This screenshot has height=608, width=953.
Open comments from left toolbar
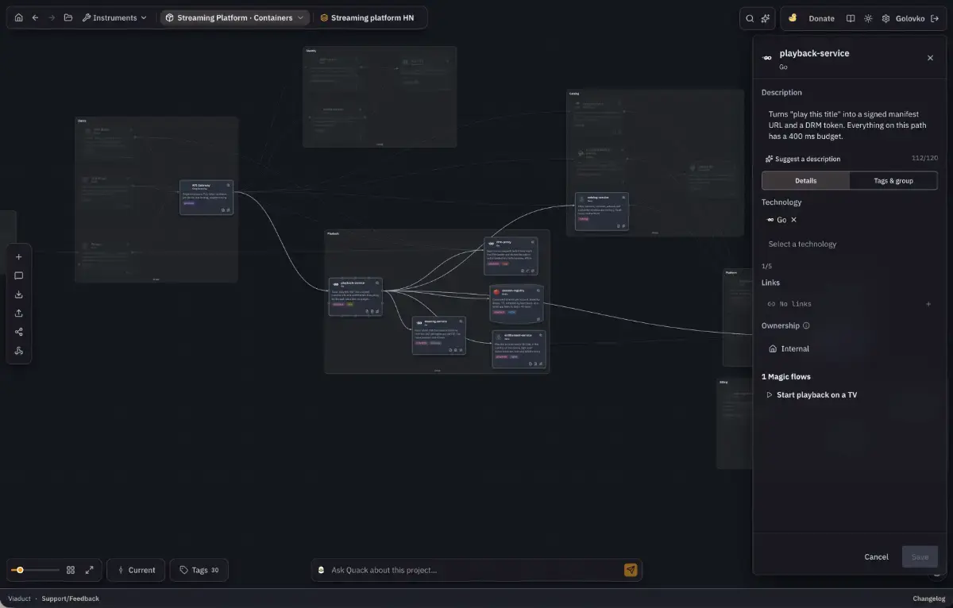[x=19, y=275]
